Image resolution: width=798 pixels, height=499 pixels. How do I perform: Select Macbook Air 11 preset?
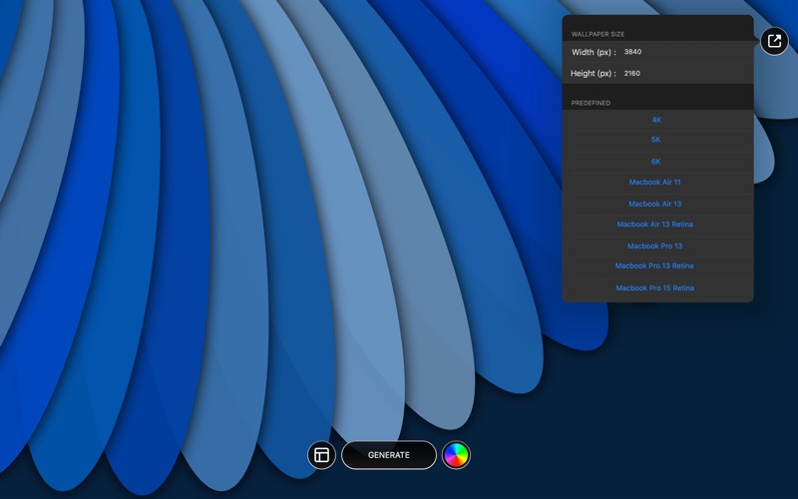click(655, 183)
